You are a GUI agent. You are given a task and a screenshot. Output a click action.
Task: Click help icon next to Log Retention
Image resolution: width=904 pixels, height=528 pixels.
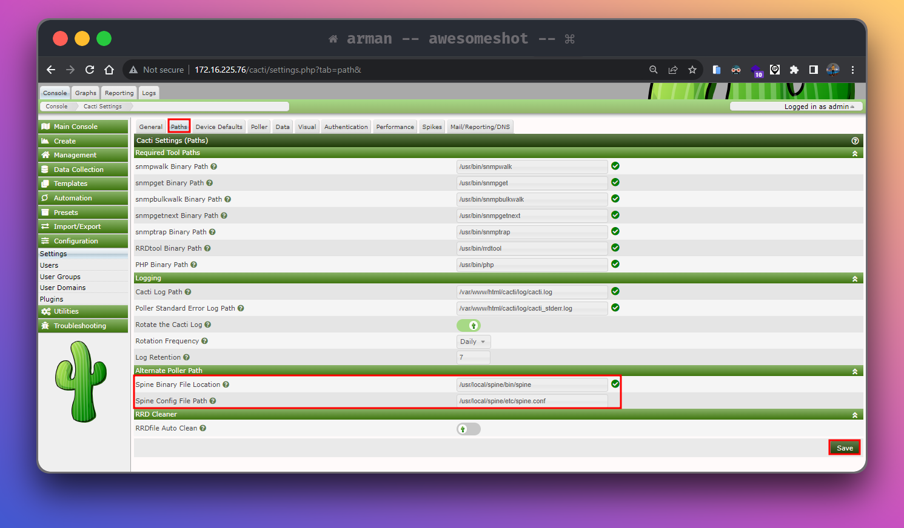[x=187, y=357]
